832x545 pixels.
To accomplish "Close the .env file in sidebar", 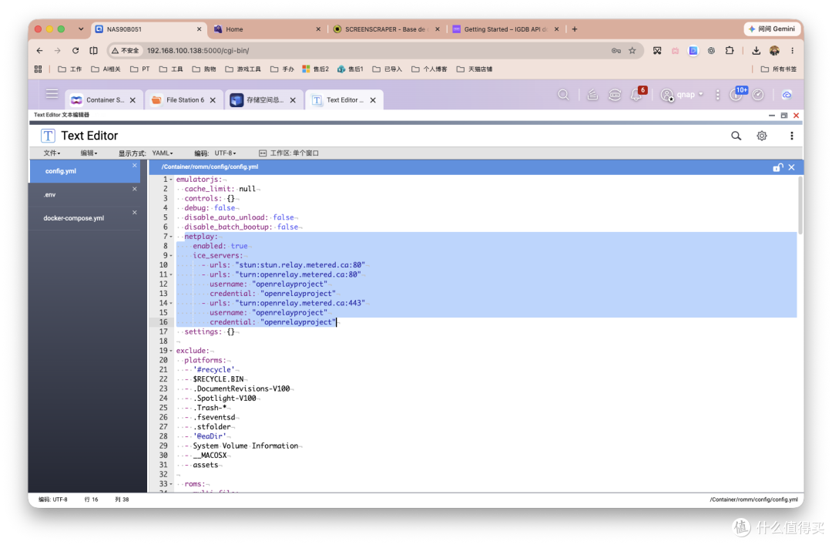I will coord(134,189).
